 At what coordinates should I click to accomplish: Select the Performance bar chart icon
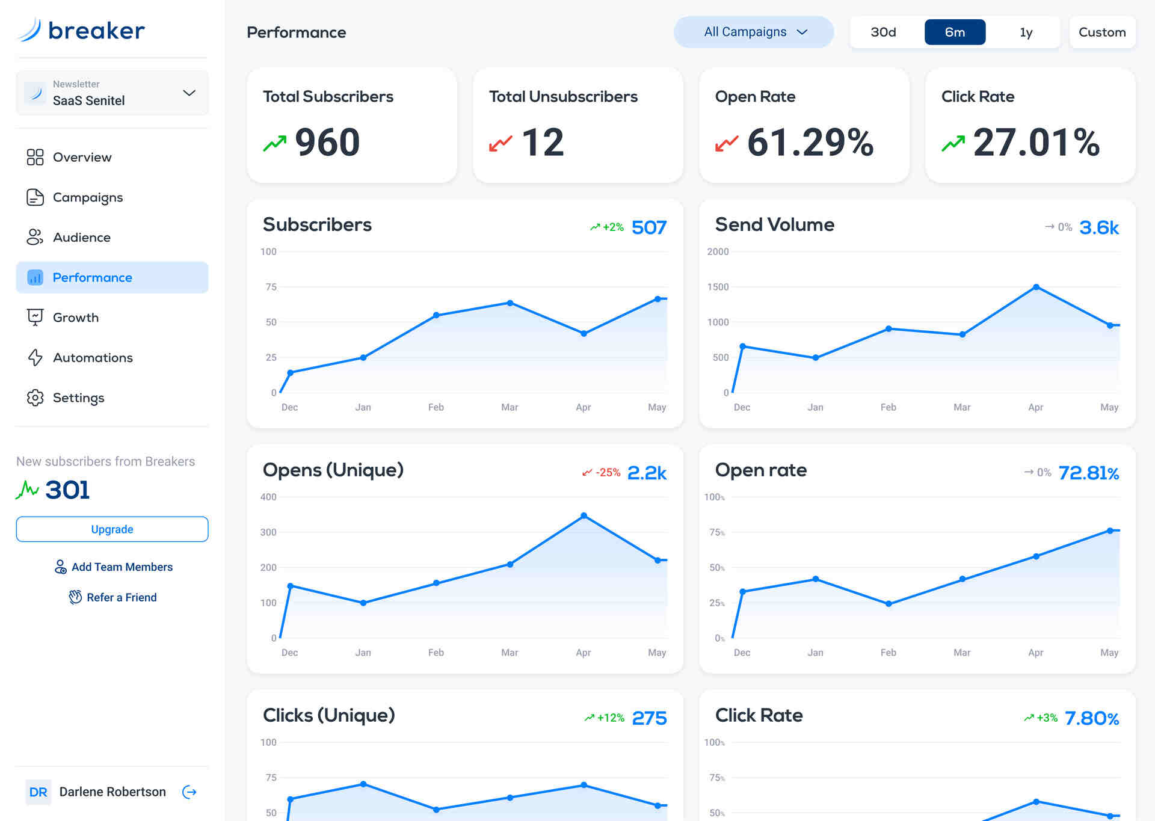(x=35, y=277)
